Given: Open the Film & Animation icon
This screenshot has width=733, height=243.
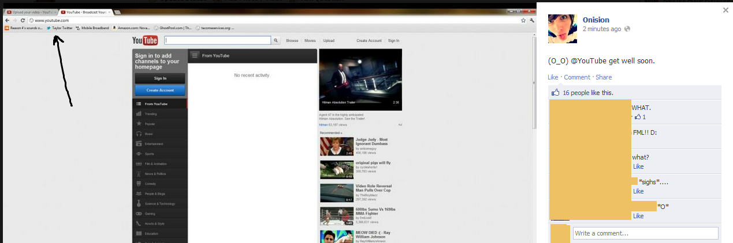Looking at the screenshot, I should 139,164.
